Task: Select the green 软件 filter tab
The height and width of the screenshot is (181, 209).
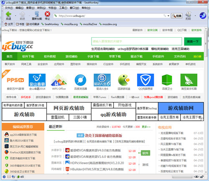Action: coord(145,153)
